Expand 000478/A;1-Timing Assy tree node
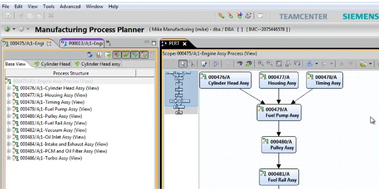 click(x=9, y=102)
